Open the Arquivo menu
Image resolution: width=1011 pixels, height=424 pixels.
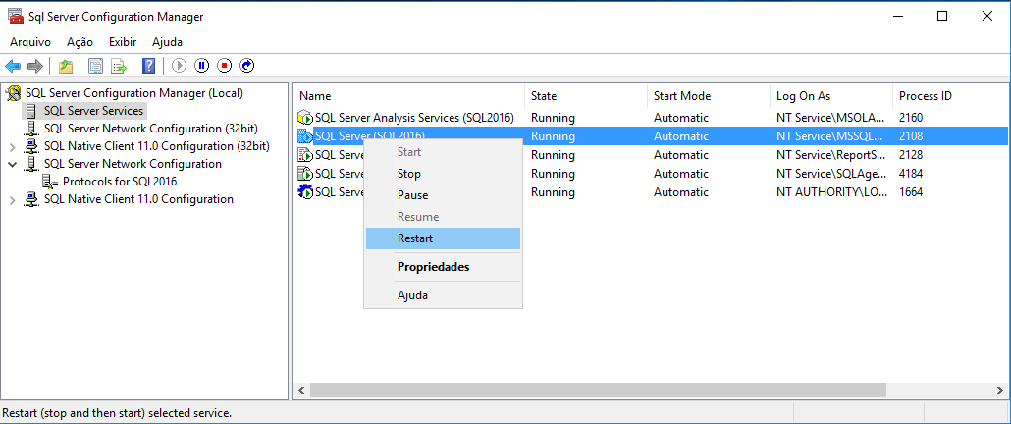tap(30, 42)
